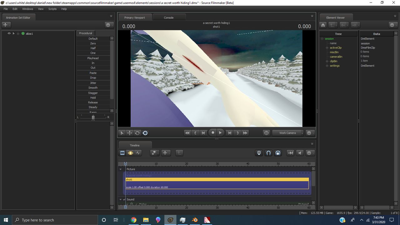The image size is (400, 225).
Task: Go to home in Element Viewer
Action: coord(323,25)
